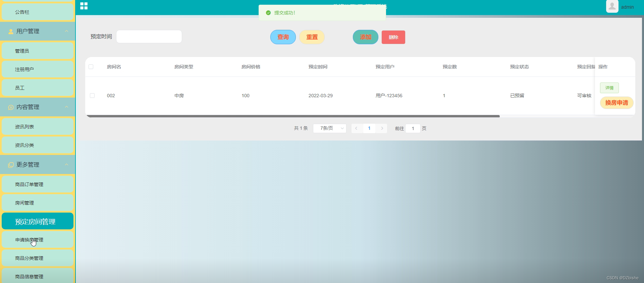
Task: Open 商品分类管理 menu item
Action: [x=38, y=258]
